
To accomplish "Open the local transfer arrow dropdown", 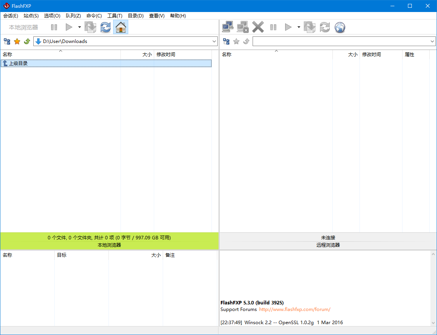I will point(79,27).
